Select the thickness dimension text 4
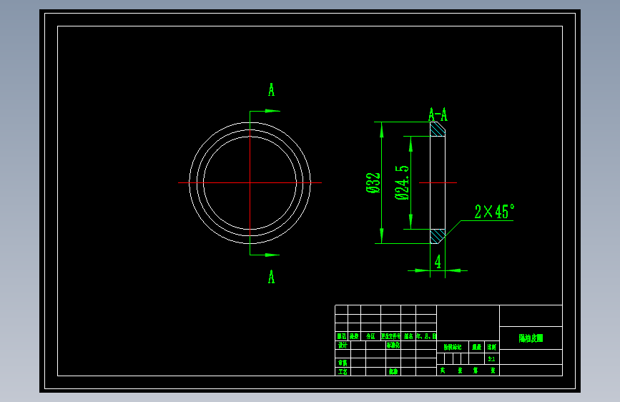 438,262
